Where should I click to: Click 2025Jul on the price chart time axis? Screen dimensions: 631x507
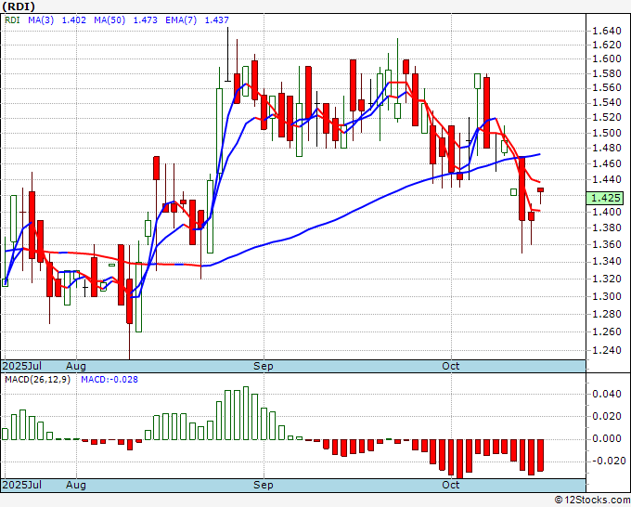22,366
